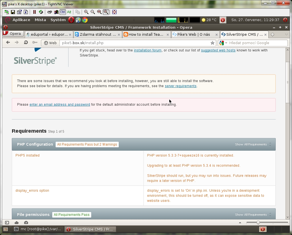Screen dimensions: 292x235
Task: Close the Pike's Web tab
Action: pyautogui.click(x=216, y=35)
